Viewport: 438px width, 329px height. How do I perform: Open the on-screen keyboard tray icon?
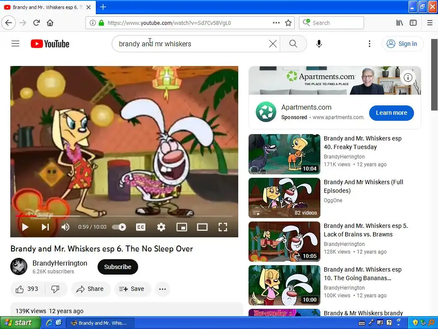(x=361, y=323)
